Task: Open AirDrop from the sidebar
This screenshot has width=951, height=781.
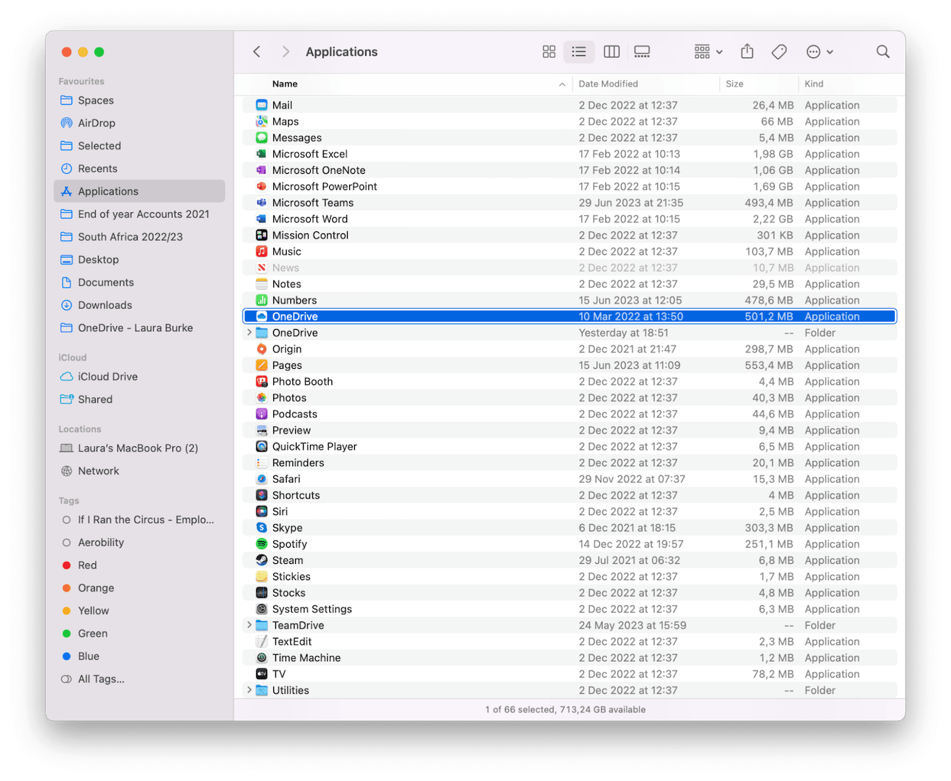Action: pyautogui.click(x=97, y=123)
